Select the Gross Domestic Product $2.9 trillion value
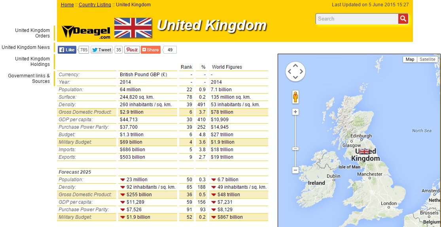This screenshot has width=441, height=227. pos(132,112)
